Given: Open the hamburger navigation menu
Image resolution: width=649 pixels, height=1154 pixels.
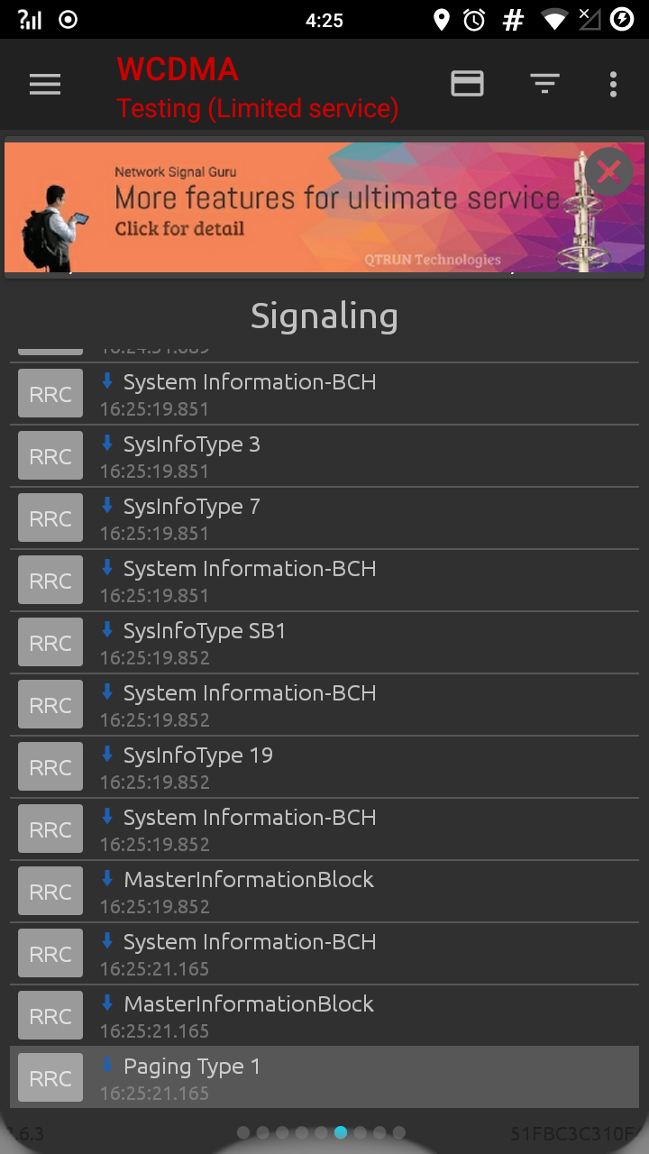Looking at the screenshot, I should pos(45,85).
